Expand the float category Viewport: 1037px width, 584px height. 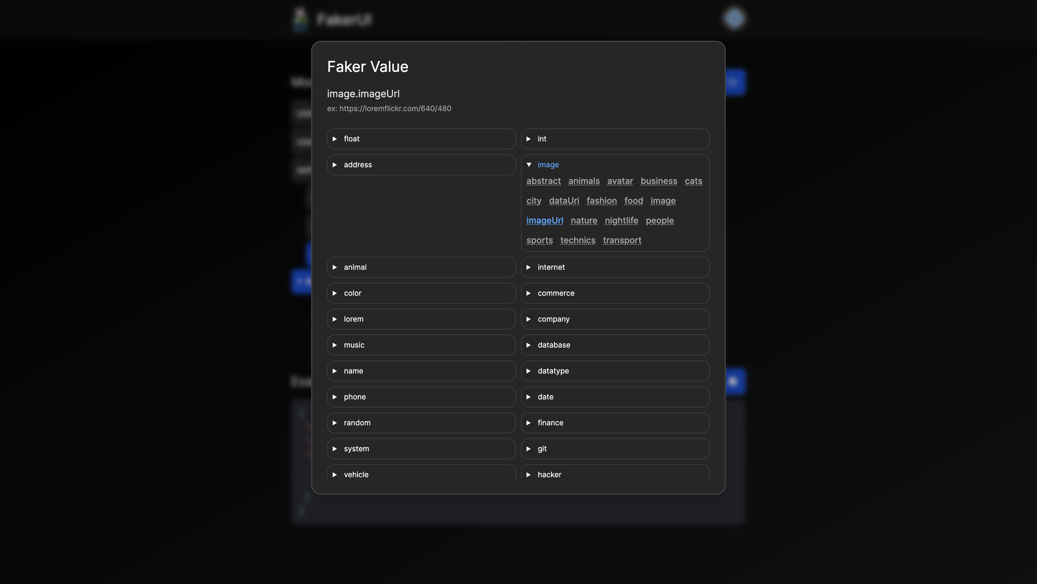(421, 139)
